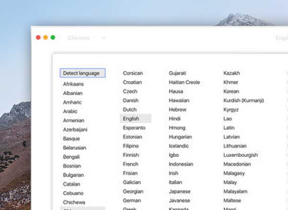Pick Latin language
Image resolution: width=288 pixels, height=210 pixels.
click(x=229, y=128)
